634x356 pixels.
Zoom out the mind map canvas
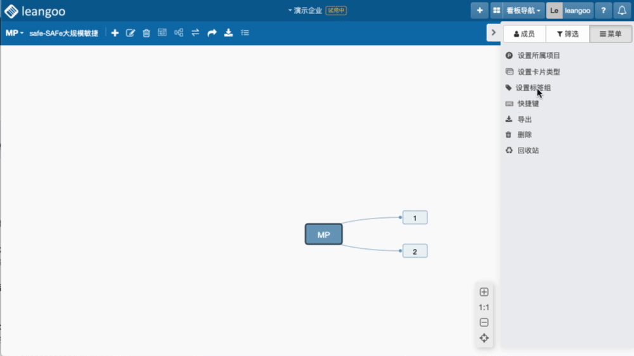tap(484, 322)
